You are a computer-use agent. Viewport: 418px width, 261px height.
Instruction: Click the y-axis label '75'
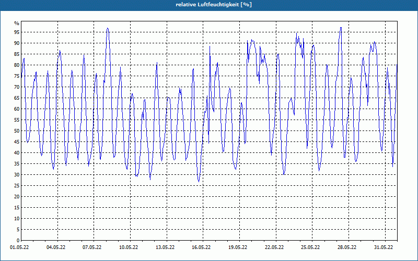[x=17, y=76]
